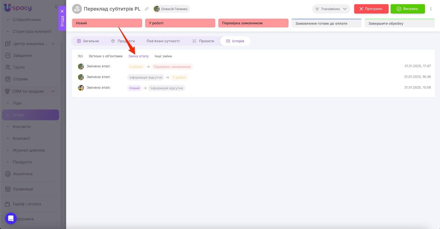
Task: Click the Перевірка замовником history badge
Action: pyautogui.click(x=172, y=67)
